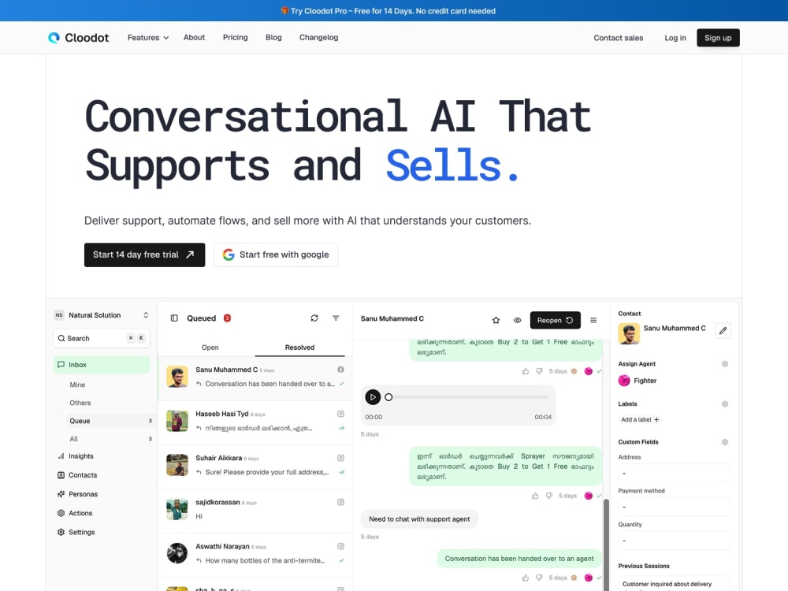Open Haseeb Hasi Tyd conversation
Screen dimensions: 788x591
click(x=255, y=422)
